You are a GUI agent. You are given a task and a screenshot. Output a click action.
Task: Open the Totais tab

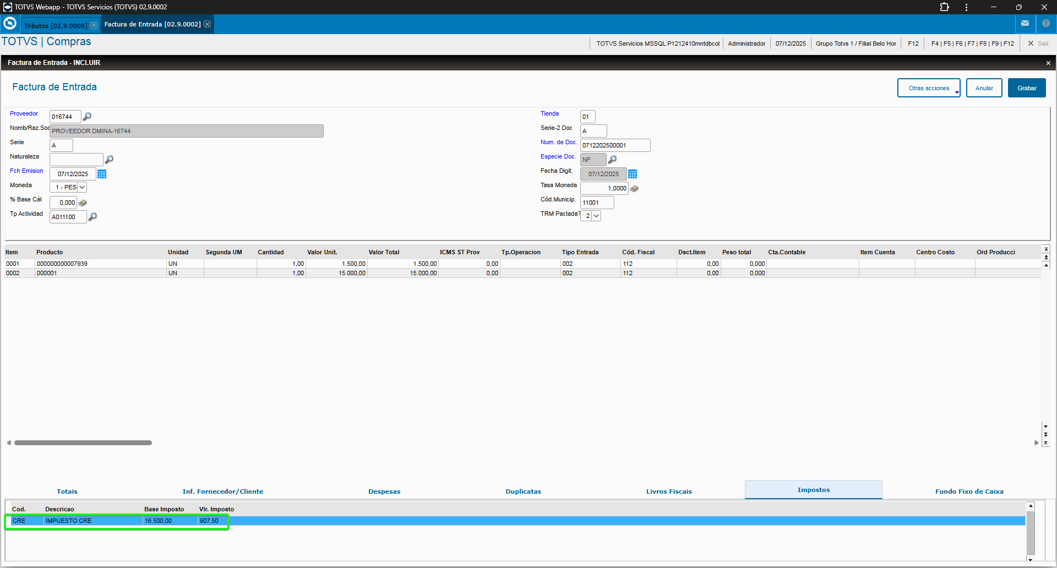(x=67, y=491)
